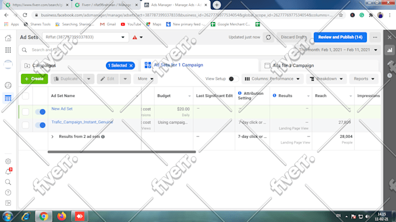
Task: Go back with browser back arrow
Action: point(6,15)
